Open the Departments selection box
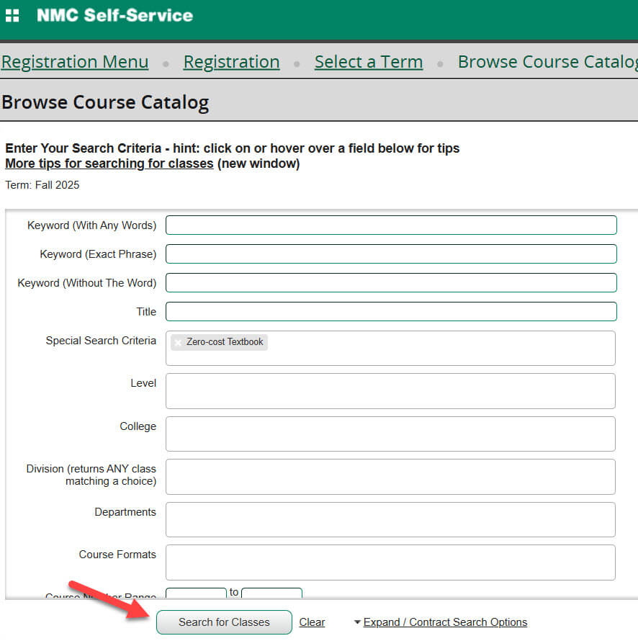638x641 pixels. (x=390, y=519)
